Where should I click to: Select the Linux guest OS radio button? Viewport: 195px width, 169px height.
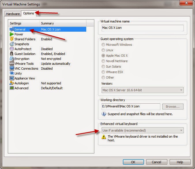[103, 50]
